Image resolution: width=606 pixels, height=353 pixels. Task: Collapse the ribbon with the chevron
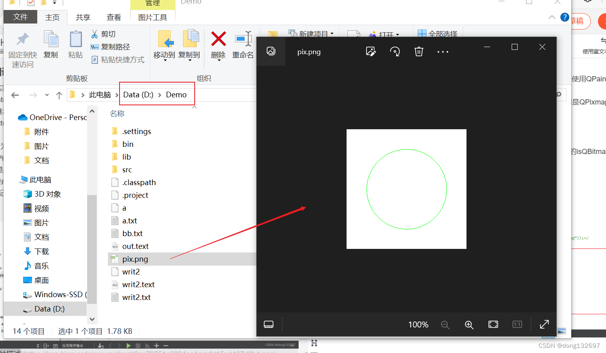(552, 17)
